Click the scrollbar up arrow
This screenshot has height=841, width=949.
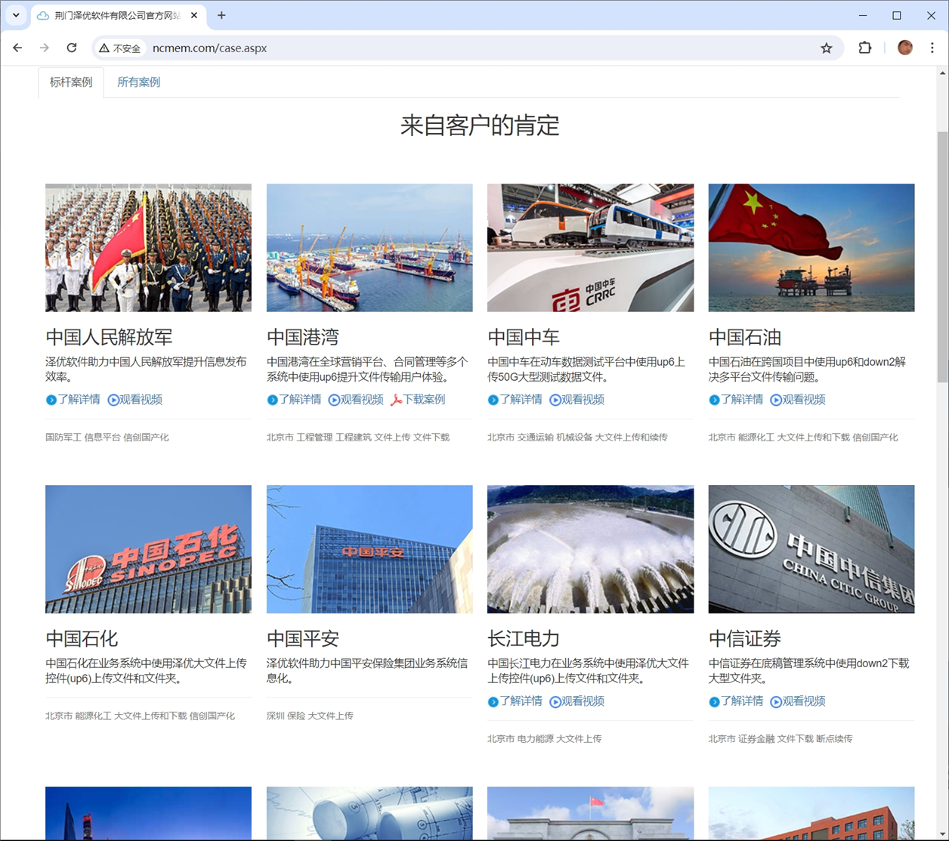click(942, 73)
